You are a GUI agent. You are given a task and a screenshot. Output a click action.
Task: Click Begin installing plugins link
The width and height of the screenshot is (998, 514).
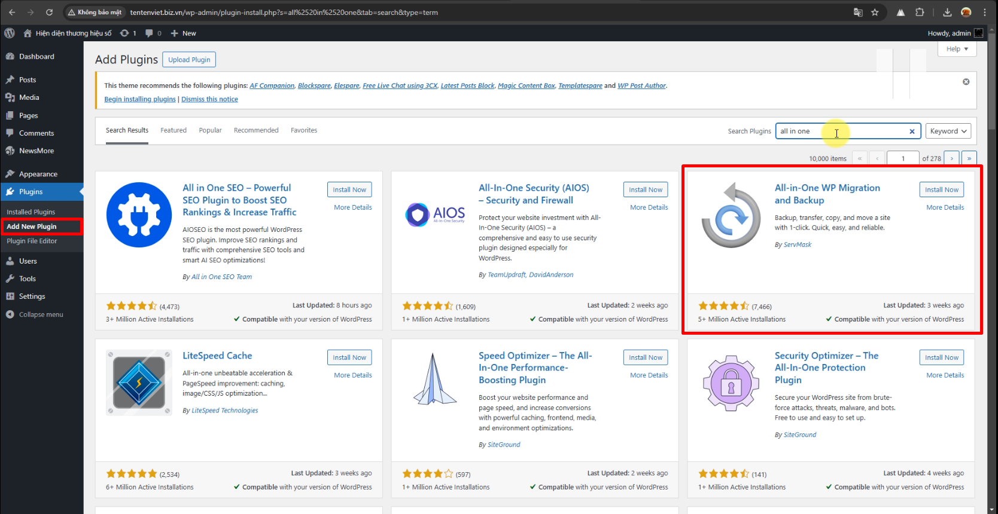coord(140,99)
